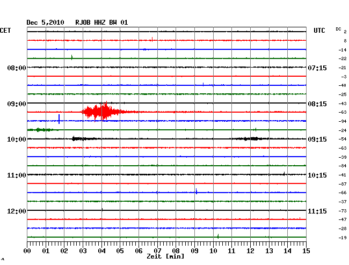Select the UTC time label "10:15"
This screenshot has width=349, height=265.
click(317, 175)
